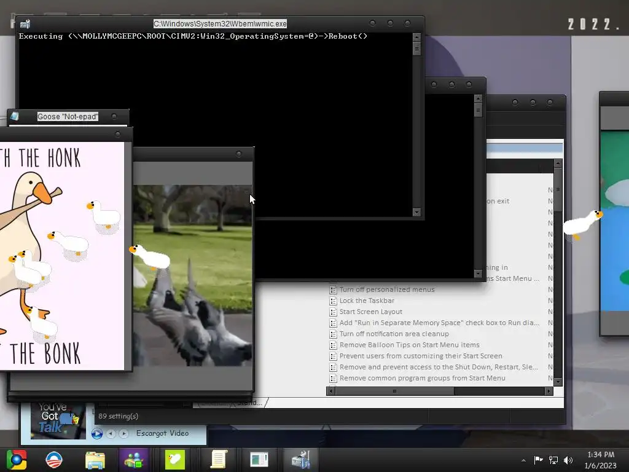The image size is (629, 472).
Task: Click policy list scroll right arrow
Action: click(549, 391)
